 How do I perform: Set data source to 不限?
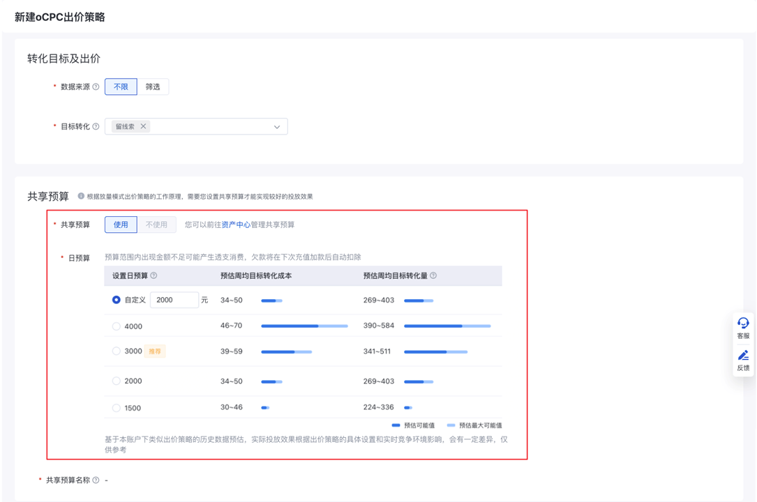coord(121,87)
